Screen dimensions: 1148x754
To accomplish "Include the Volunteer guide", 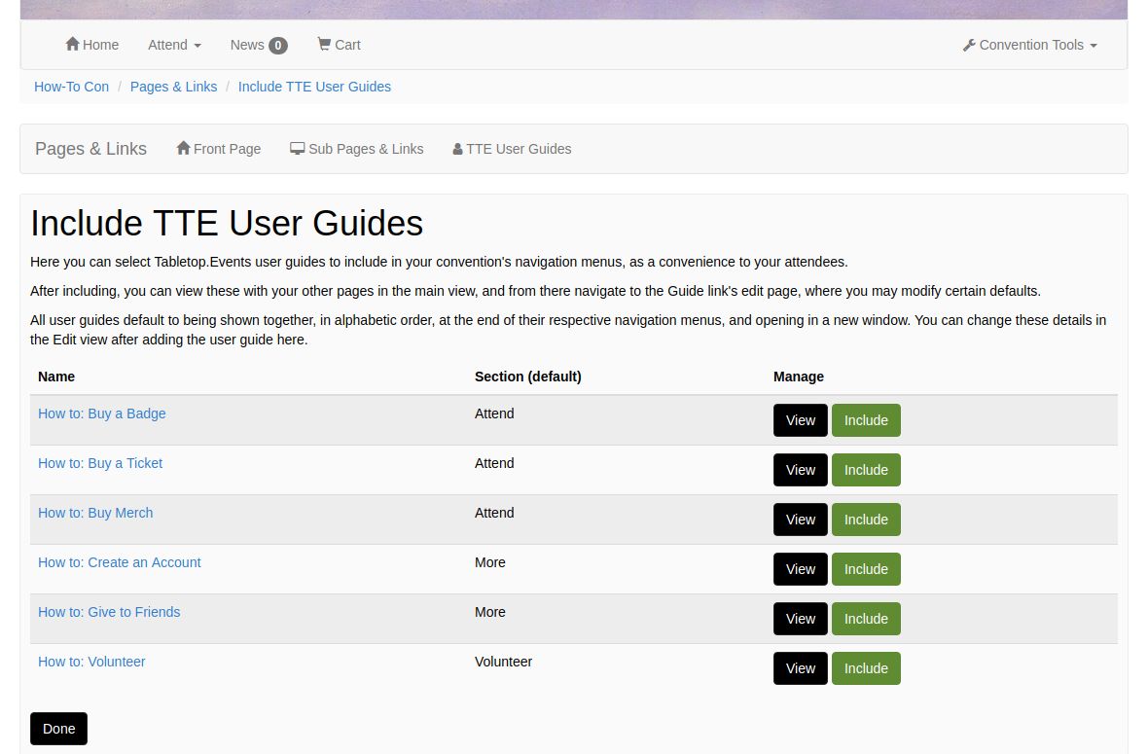I will click(865, 668).
